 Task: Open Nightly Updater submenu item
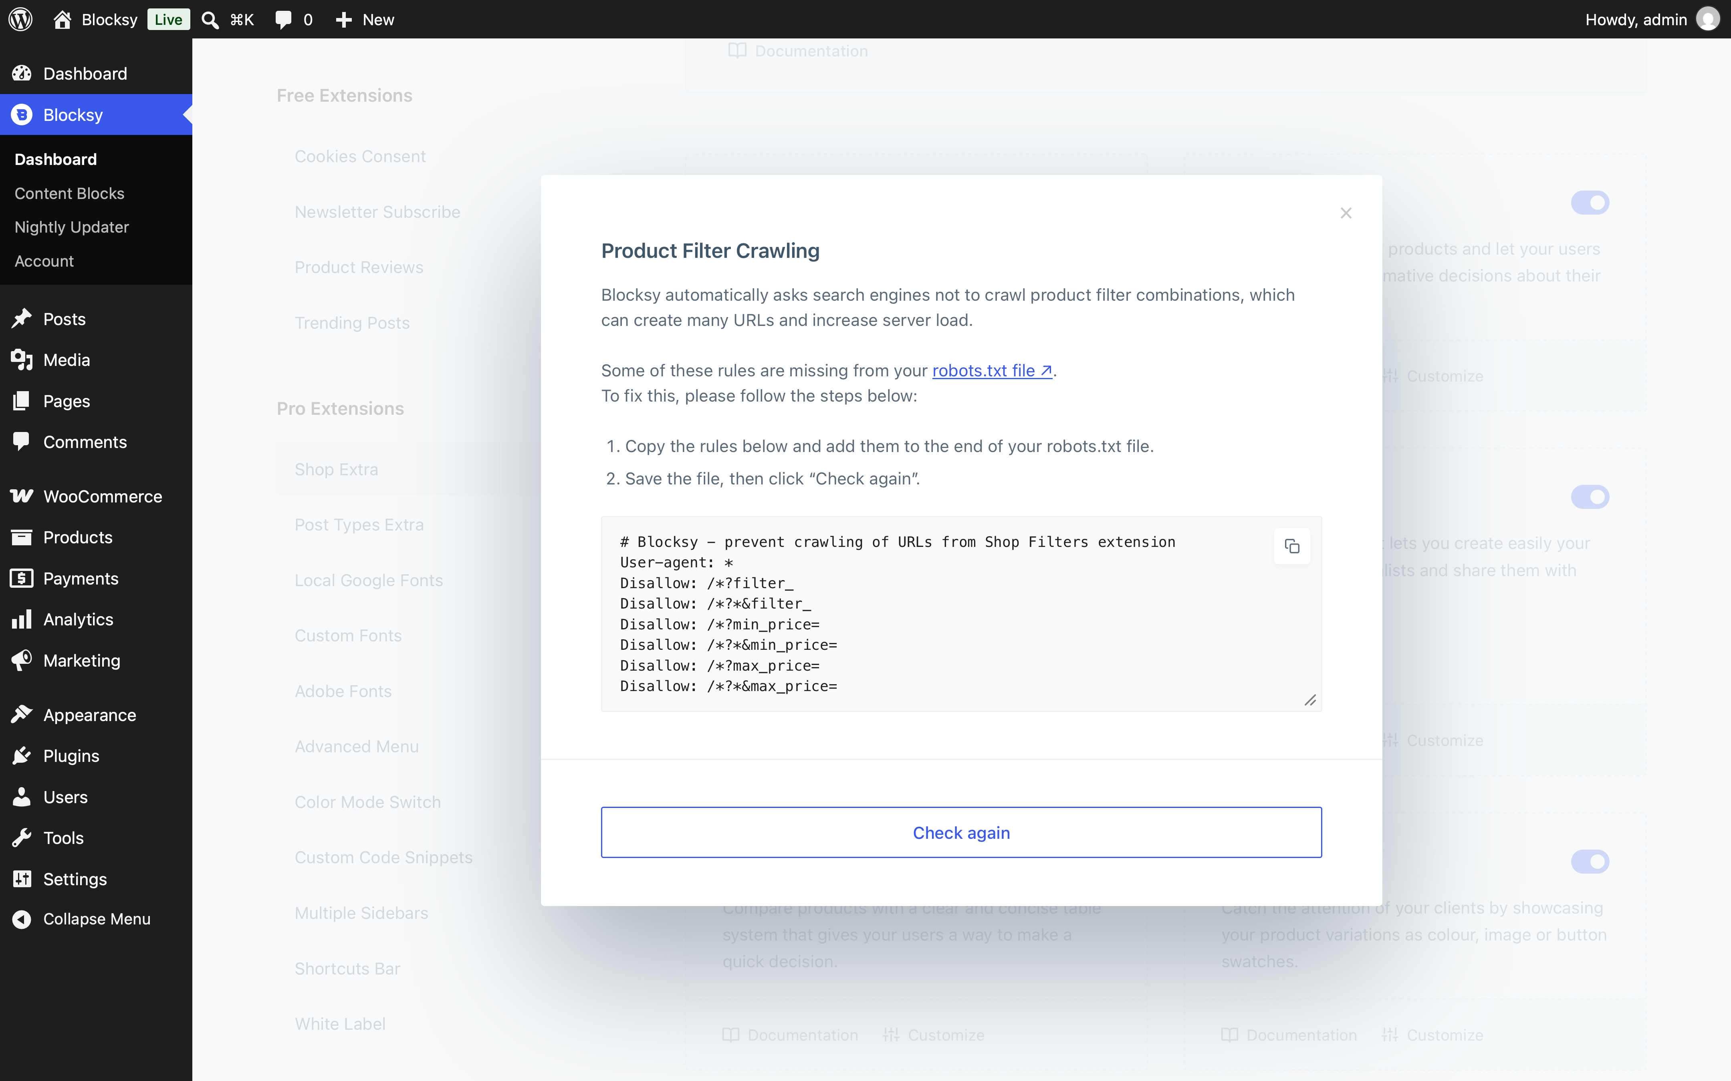(72, 227)
